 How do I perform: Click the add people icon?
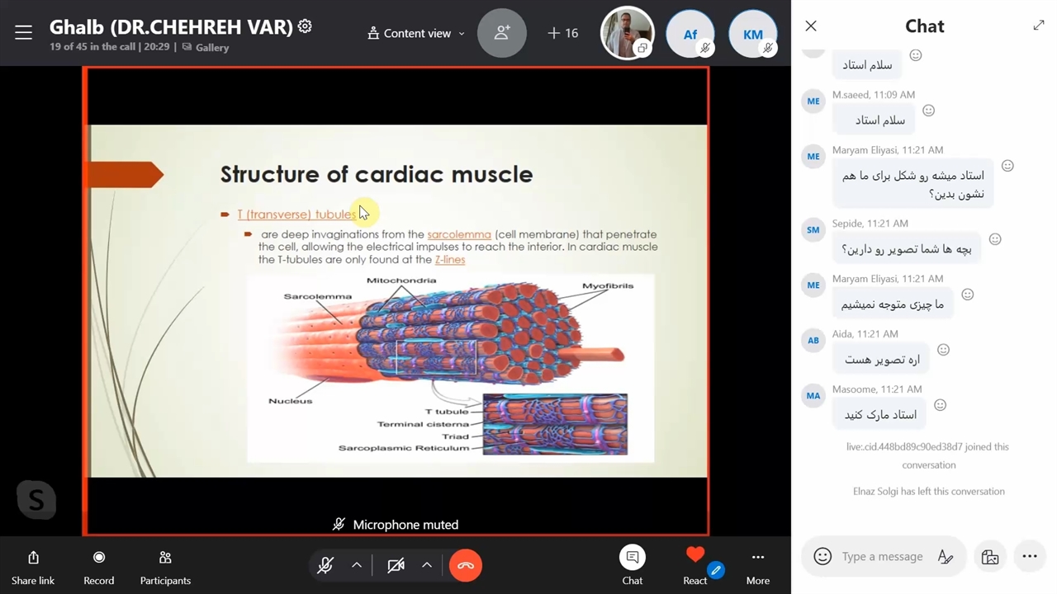[501, 33]
